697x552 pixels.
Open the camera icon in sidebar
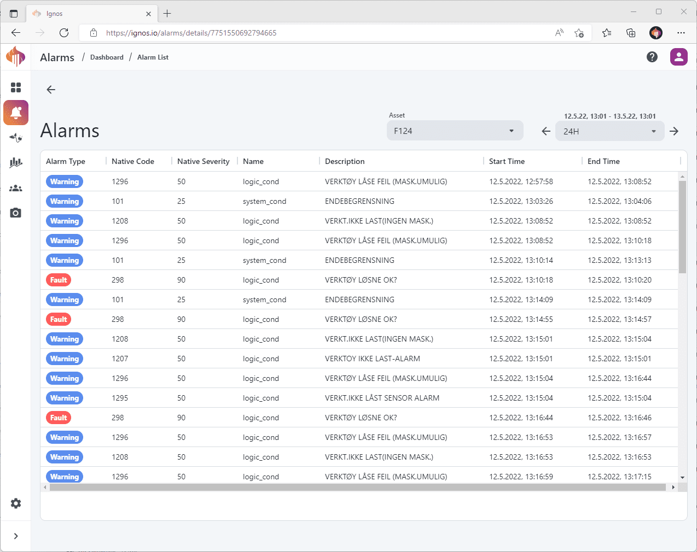pyautogui.click(x=16, y=213)
